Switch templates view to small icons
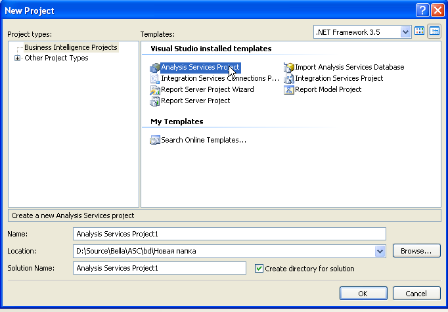Screen dimensions: 448x312 pos(434,32)
